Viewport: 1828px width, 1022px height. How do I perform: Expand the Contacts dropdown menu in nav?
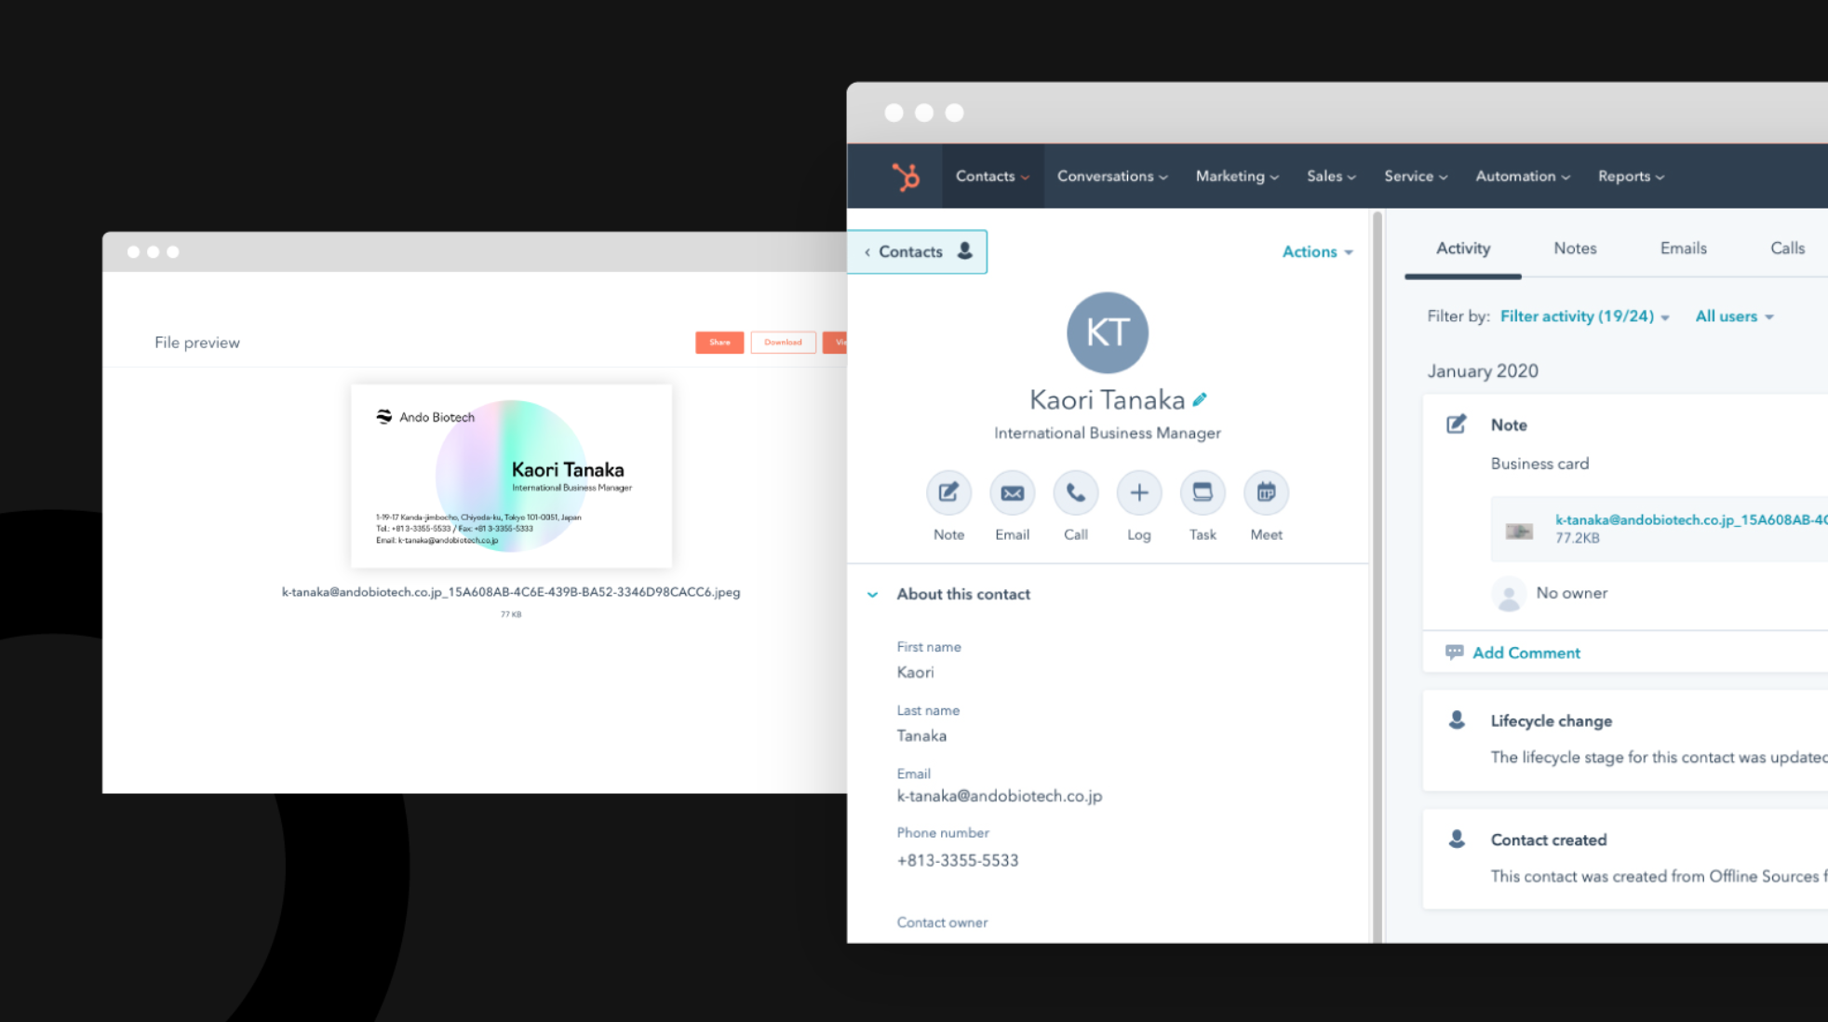(x=992, y=176)
